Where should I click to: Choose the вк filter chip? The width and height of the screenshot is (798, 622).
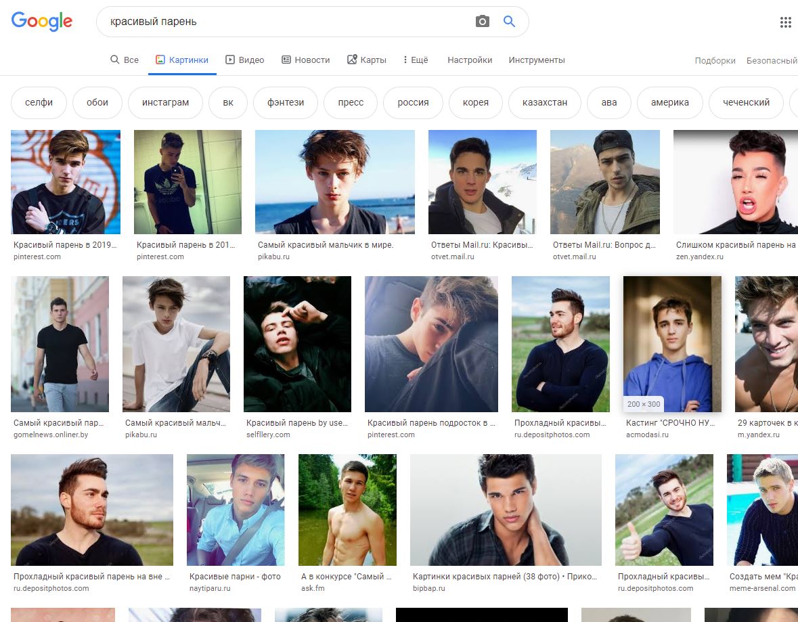(228, 102)
